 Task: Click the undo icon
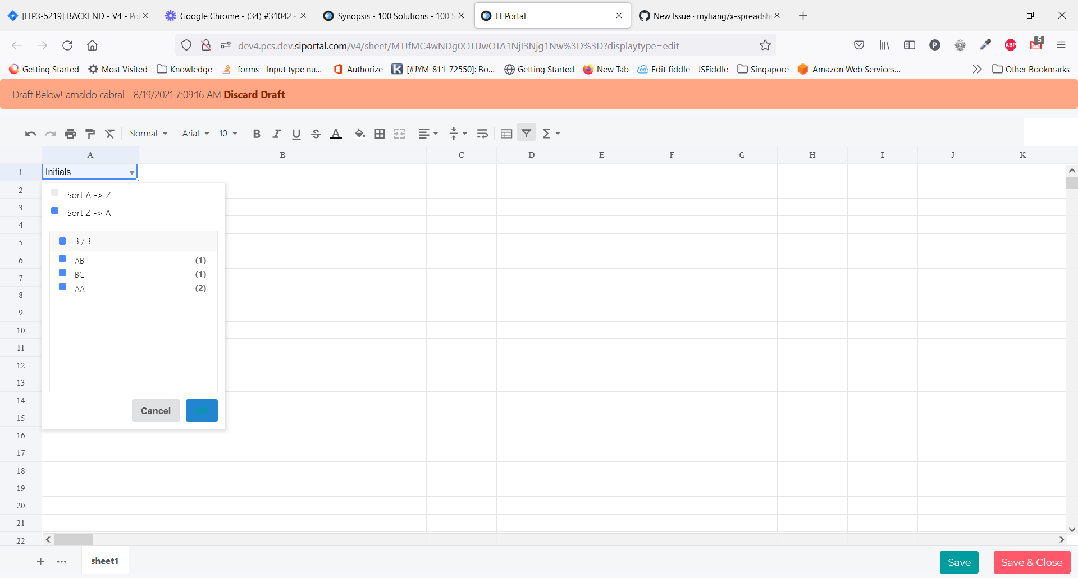click(x=30, y=133)
